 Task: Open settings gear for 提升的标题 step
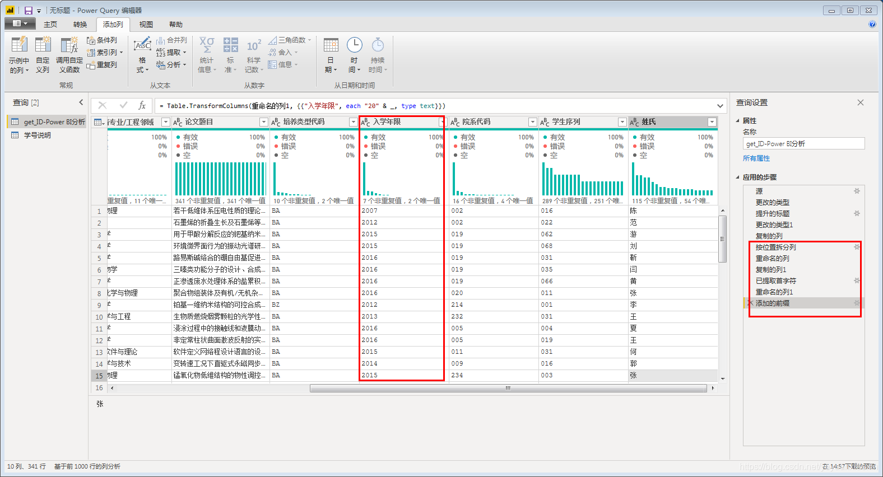(857, 213)
